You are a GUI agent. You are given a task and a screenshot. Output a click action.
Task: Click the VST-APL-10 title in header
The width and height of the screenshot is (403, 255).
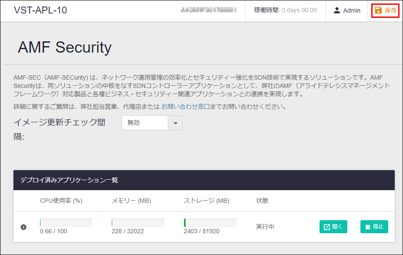40,10
